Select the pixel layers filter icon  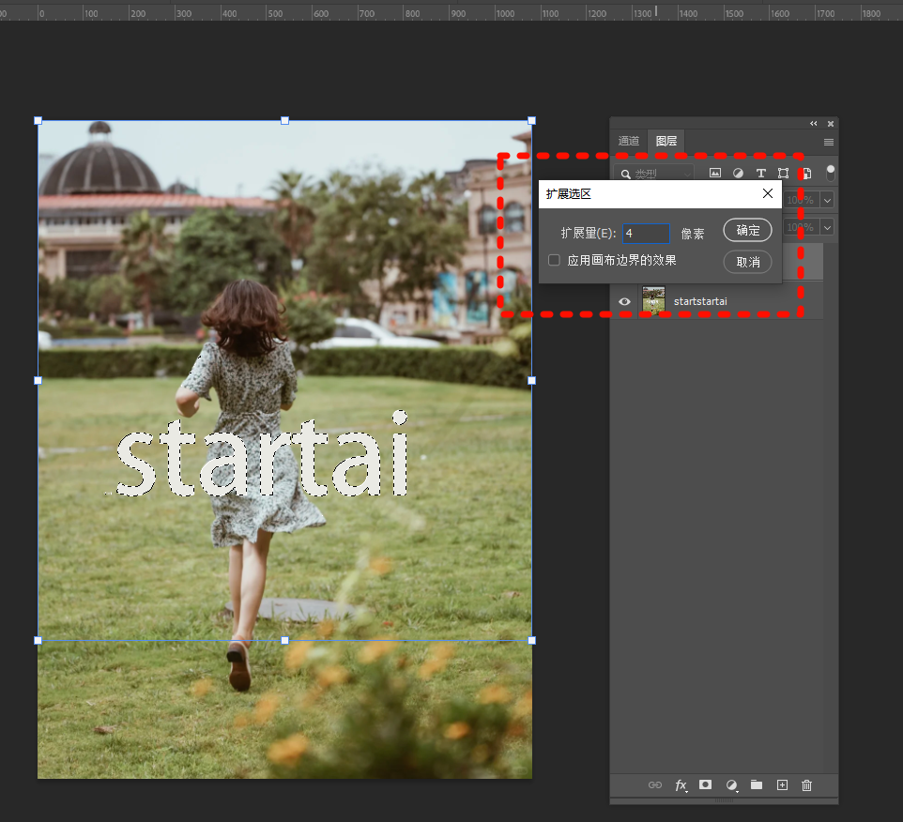pos(715,173)
